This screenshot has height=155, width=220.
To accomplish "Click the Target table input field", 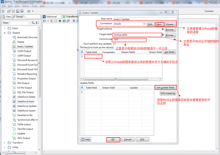I will 137,35.
